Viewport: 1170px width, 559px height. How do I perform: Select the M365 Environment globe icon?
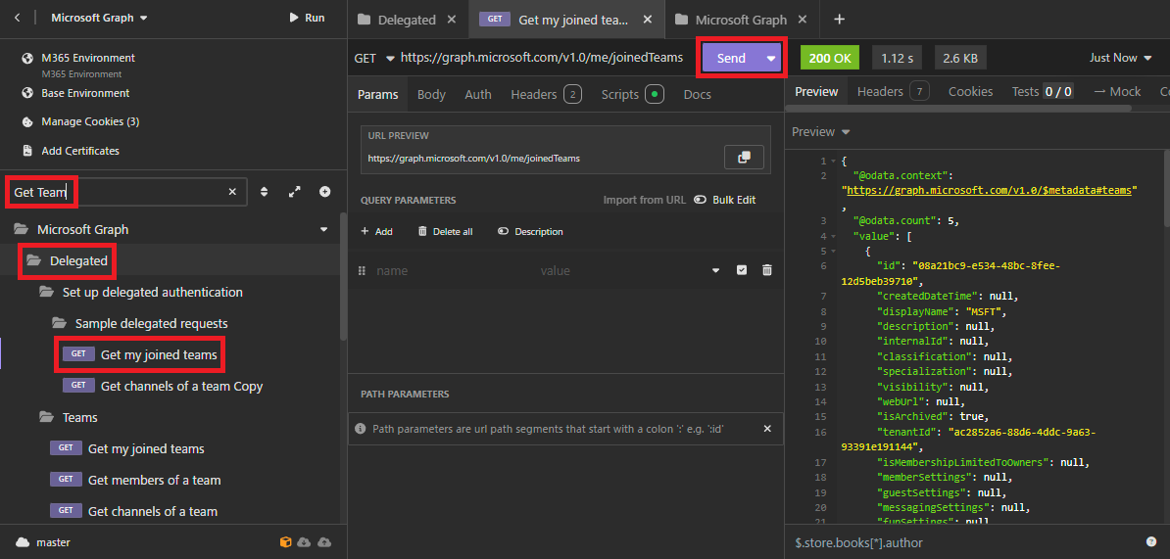(x=27, y=58)
